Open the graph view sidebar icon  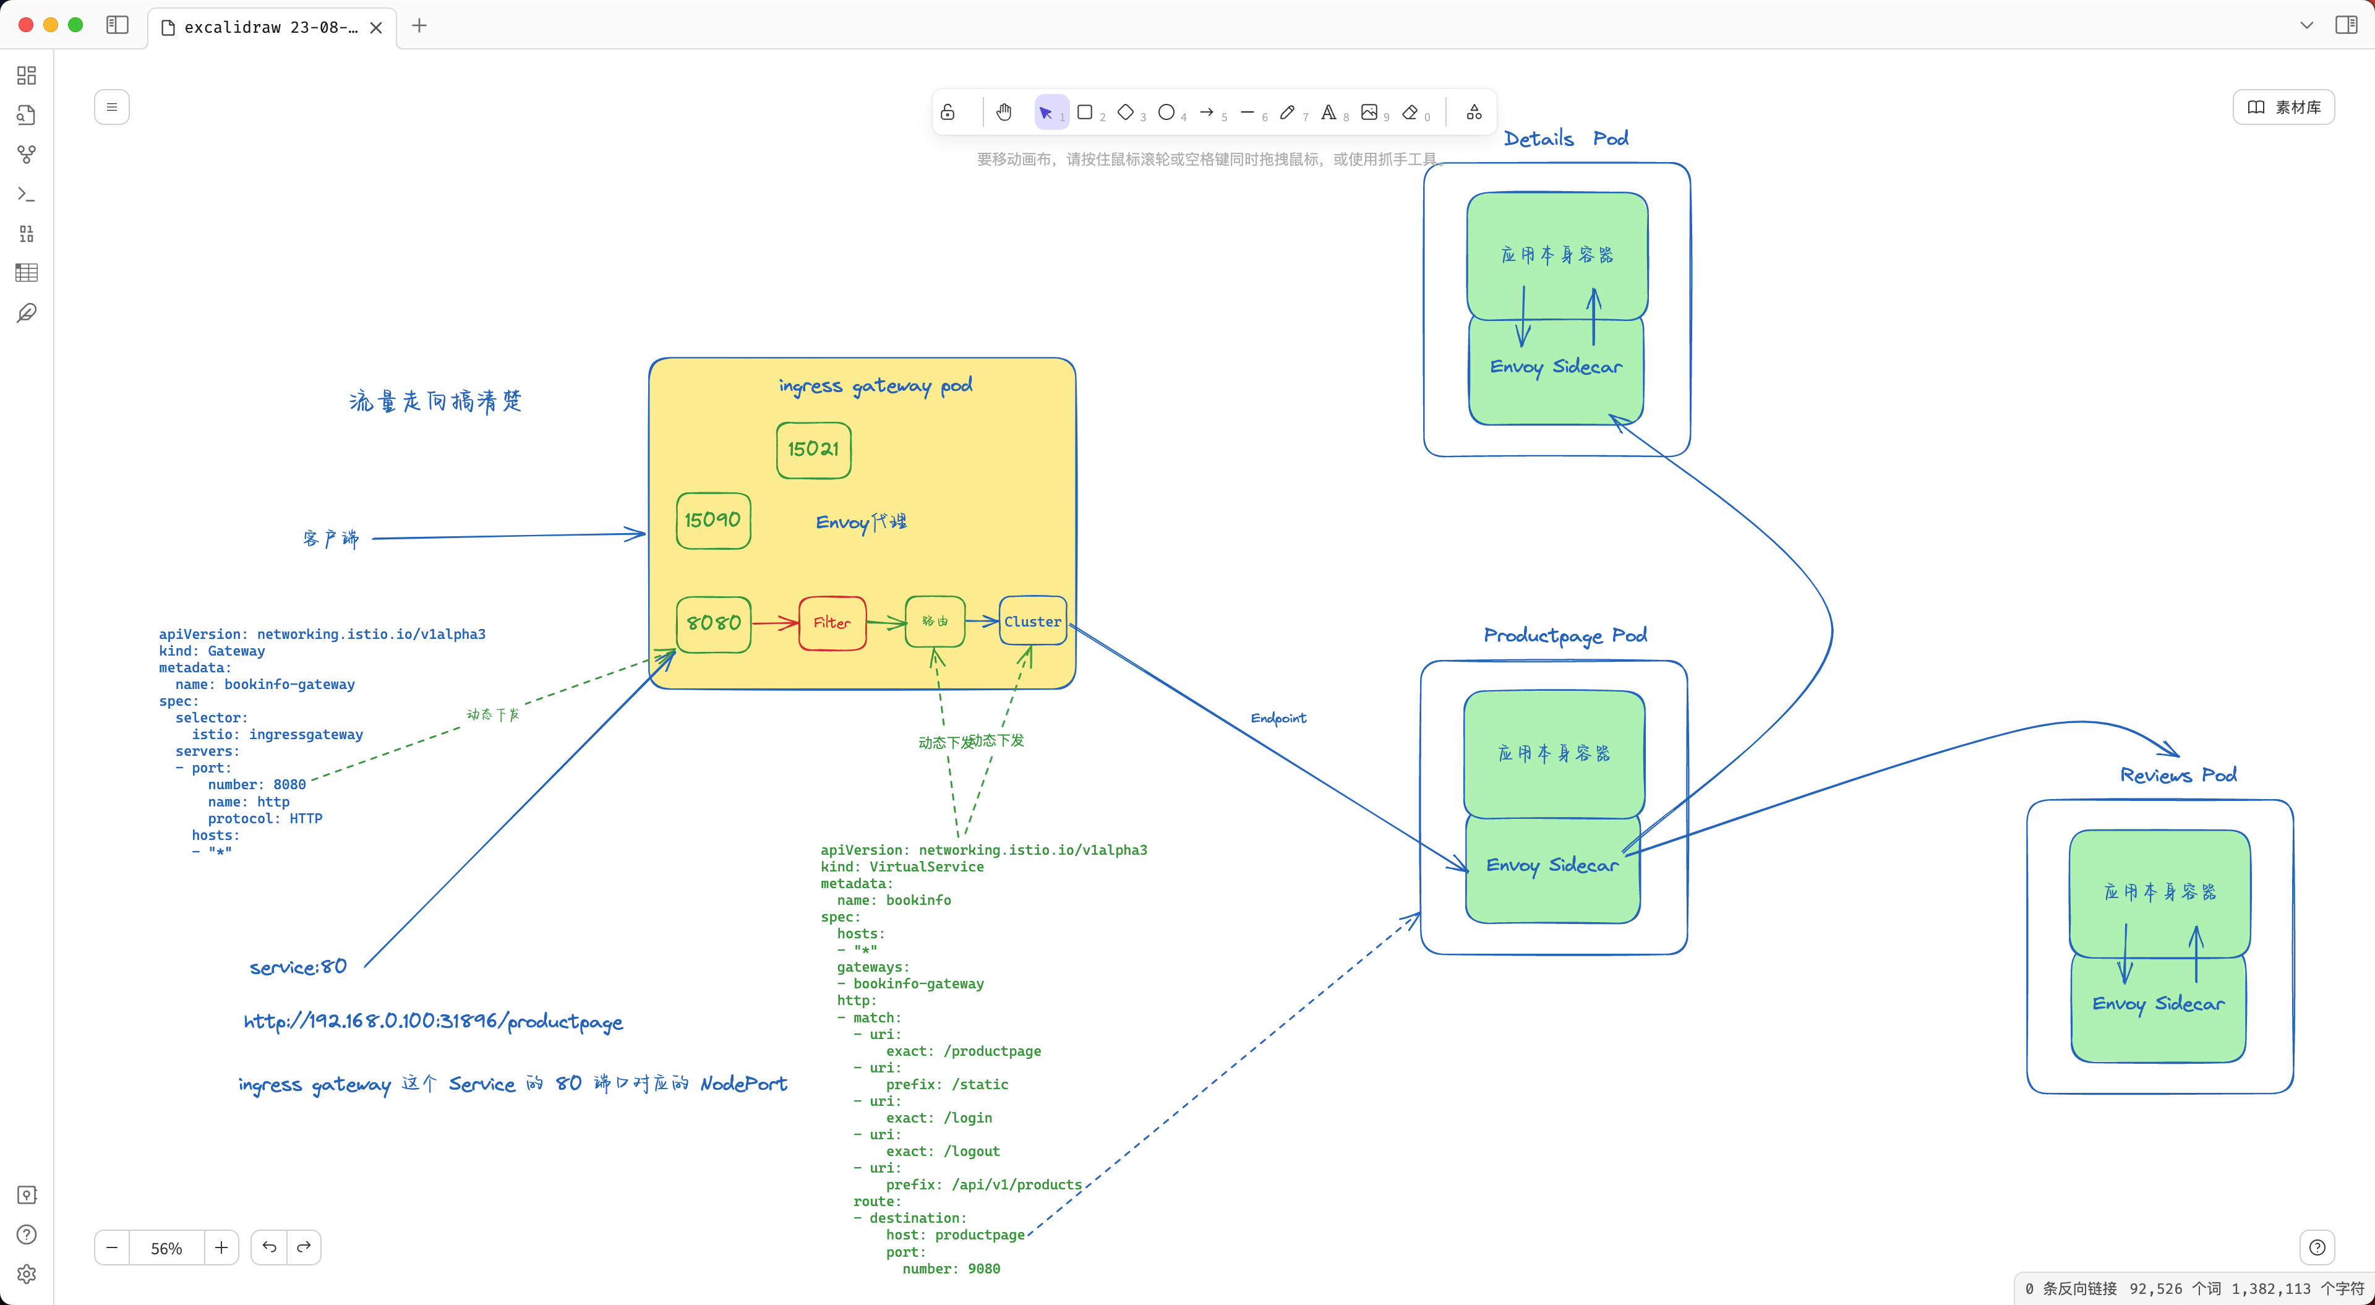tap(27, 155)
